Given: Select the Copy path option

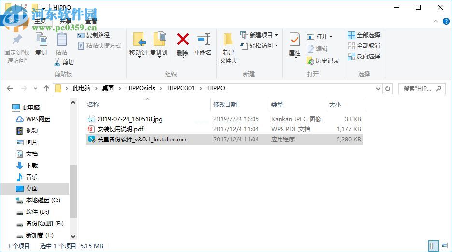Looking at the screenshot, I should tap(94, 35).
